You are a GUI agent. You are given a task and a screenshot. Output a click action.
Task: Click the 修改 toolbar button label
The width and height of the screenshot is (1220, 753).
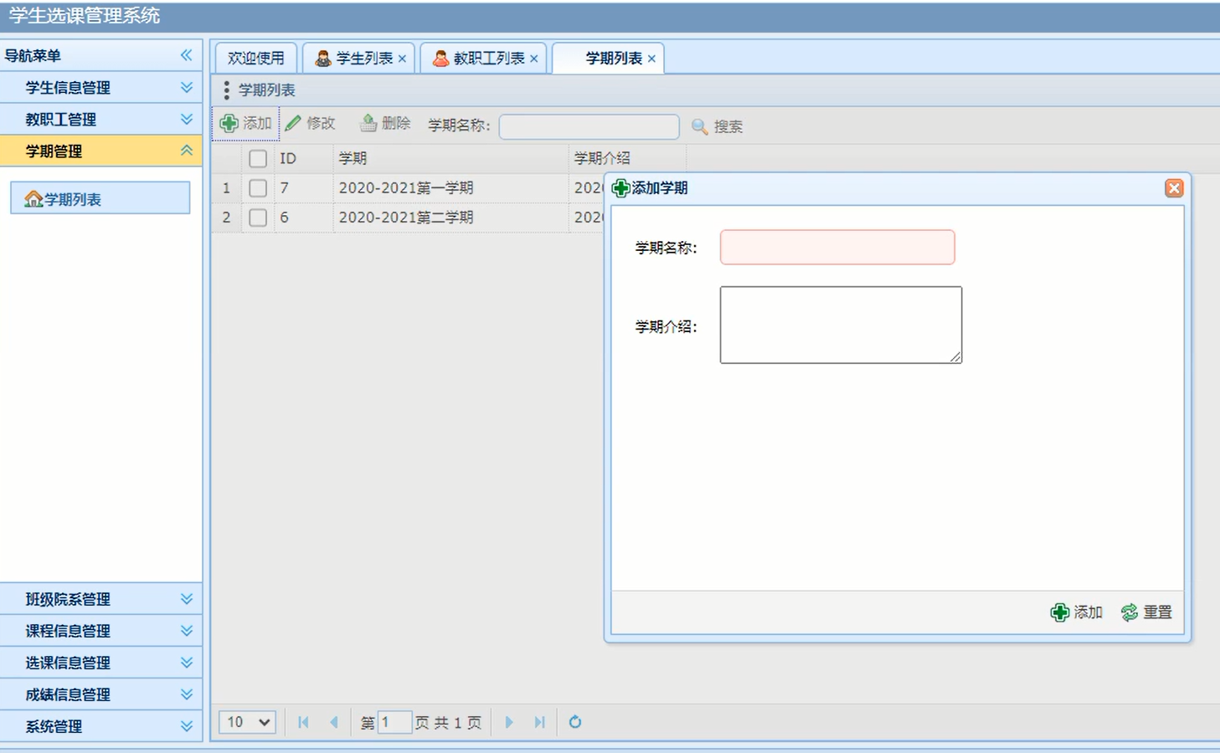[321, 124]
